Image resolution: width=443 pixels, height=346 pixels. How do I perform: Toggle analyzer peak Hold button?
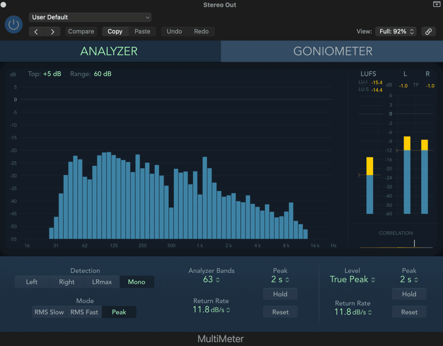click(x=280, y=294)
